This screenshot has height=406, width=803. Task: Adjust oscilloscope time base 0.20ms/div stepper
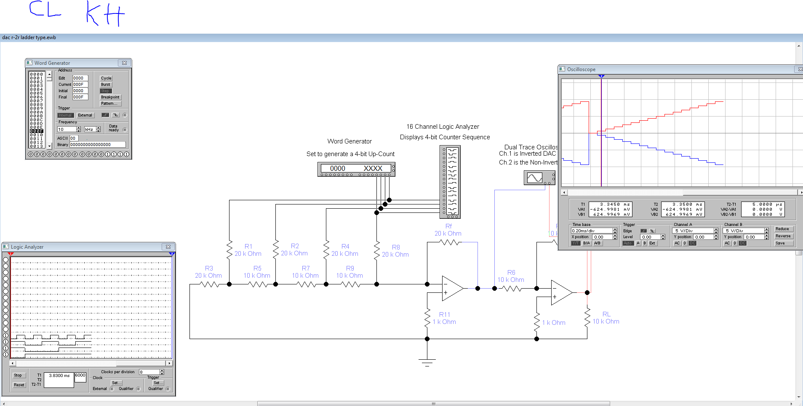[615, 231]
